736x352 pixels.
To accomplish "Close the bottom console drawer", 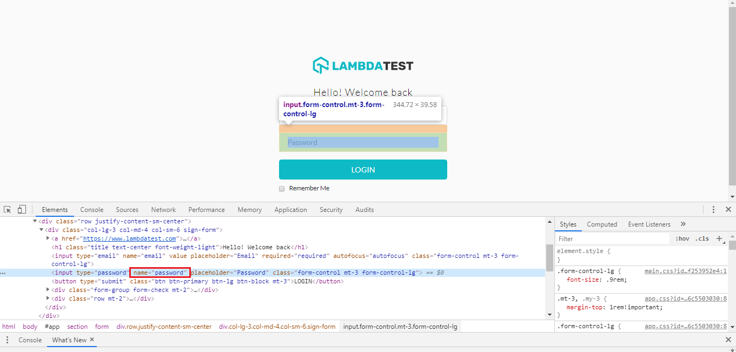I will (728, 340).
